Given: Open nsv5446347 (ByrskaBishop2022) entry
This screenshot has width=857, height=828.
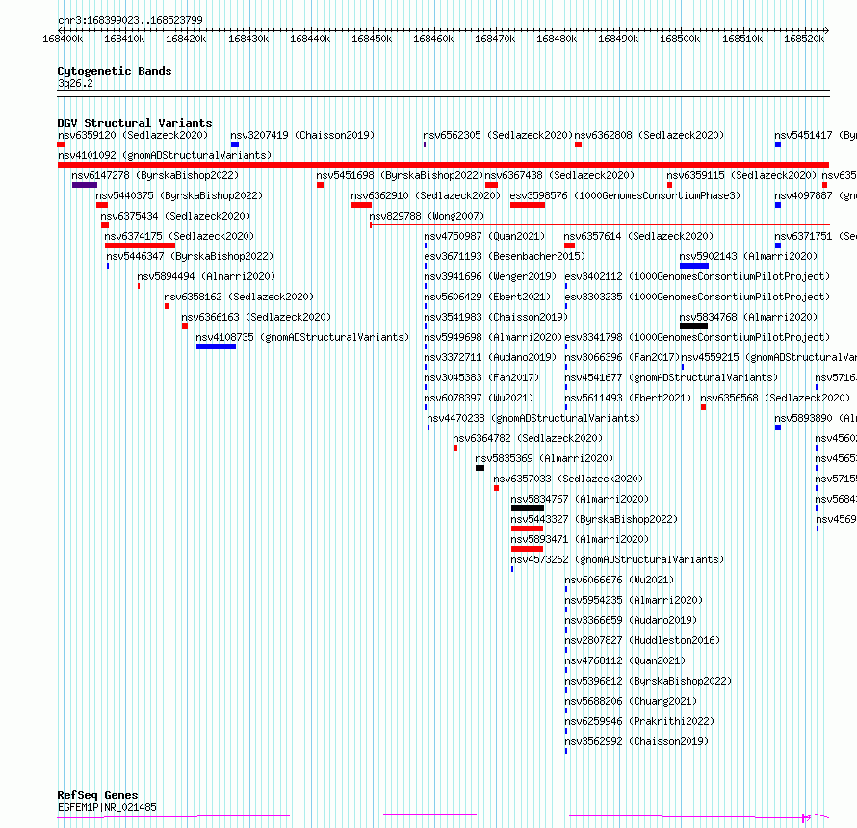Looking at the screenshot, I should [x=190, y=256].
